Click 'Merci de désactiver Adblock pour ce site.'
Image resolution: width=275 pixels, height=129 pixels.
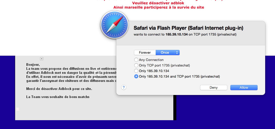coord(59,89)
